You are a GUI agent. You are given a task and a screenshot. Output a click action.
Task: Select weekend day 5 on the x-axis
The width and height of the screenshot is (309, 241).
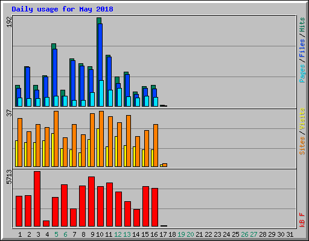coord(56,234)
